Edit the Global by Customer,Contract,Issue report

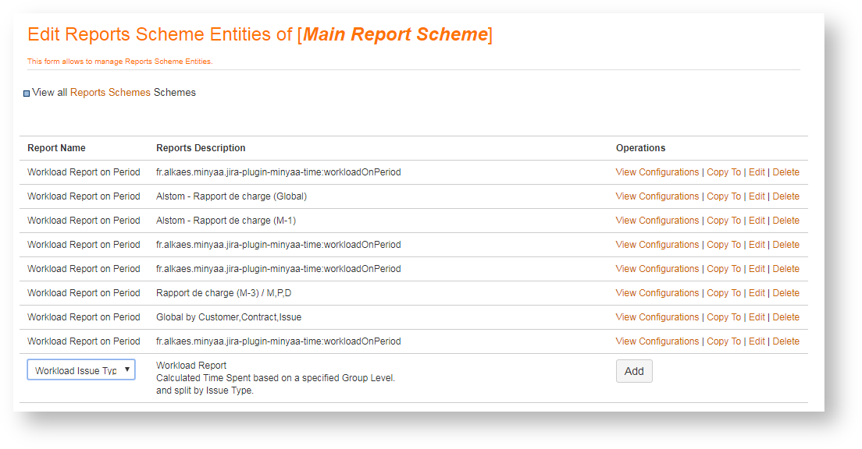[757, 317]
